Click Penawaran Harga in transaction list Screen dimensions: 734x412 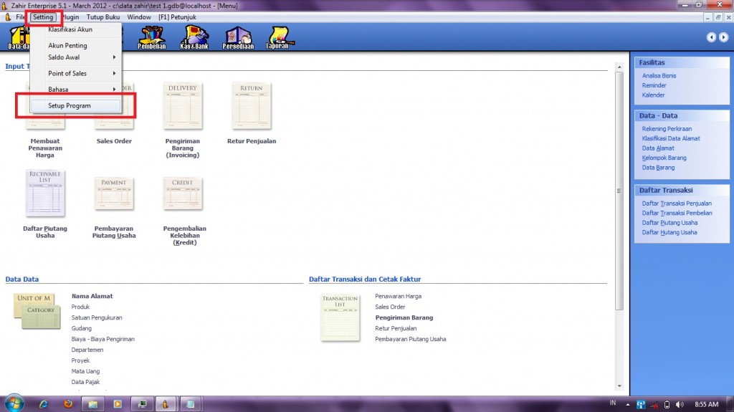398,296
